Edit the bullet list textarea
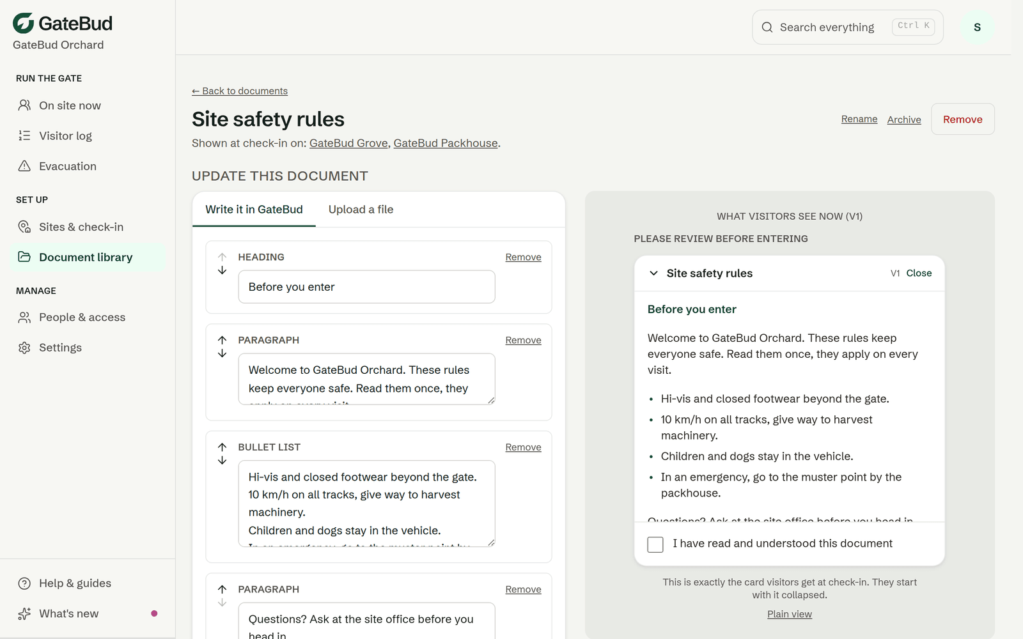Screen dimensions: 1023x639 (x=366, y=504)
